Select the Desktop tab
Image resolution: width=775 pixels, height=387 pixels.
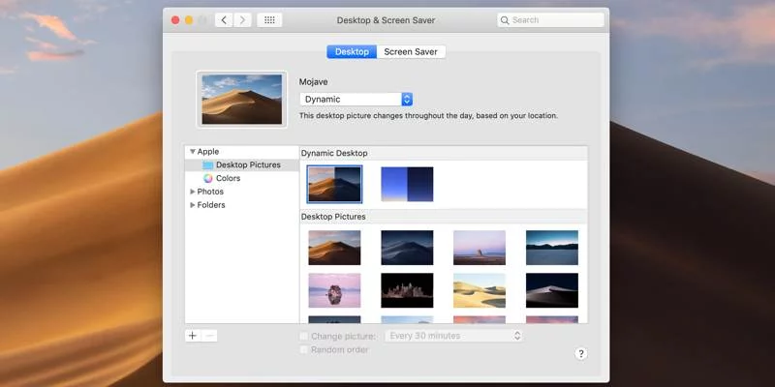(352, 51)
